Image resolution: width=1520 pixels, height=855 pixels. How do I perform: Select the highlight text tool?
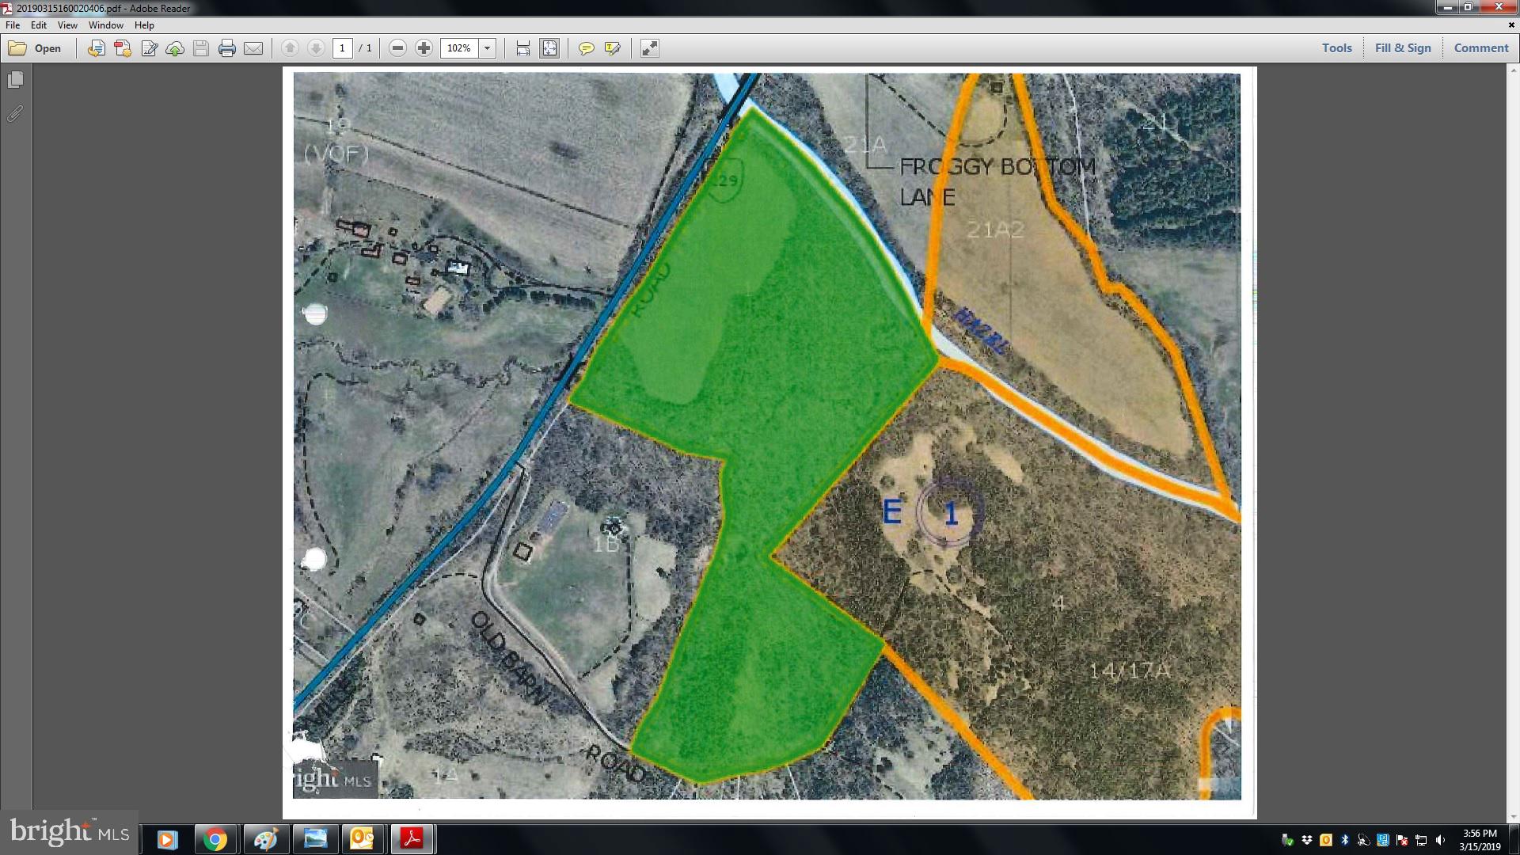point(612,48)
